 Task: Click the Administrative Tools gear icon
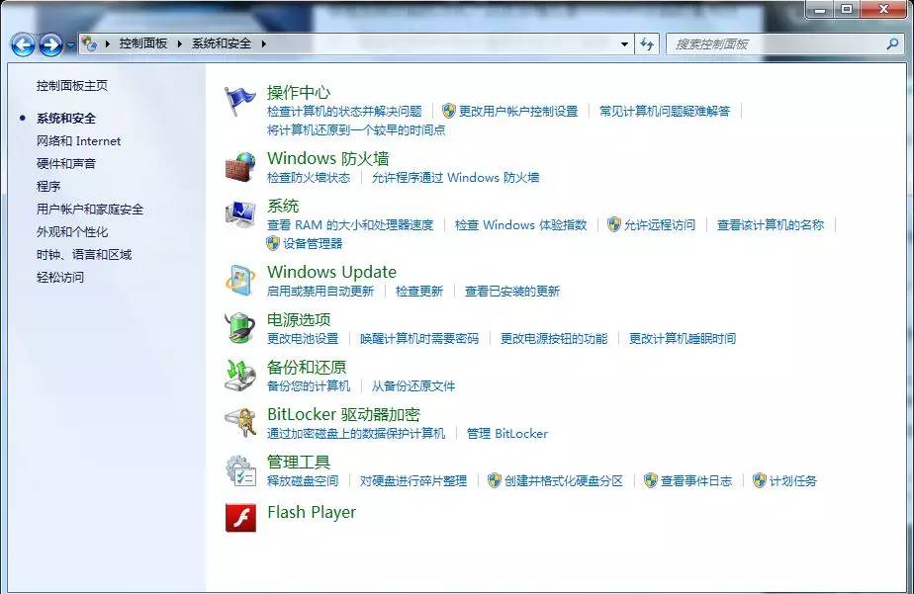coord(240,470)
